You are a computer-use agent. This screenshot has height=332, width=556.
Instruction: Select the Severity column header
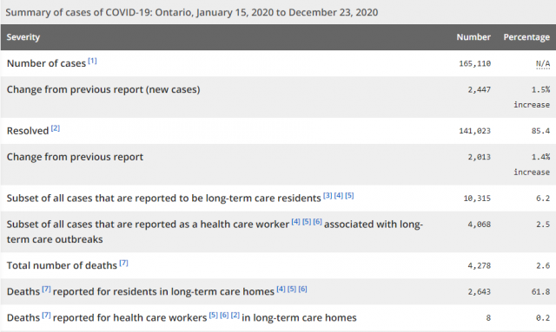coord(23,36)
